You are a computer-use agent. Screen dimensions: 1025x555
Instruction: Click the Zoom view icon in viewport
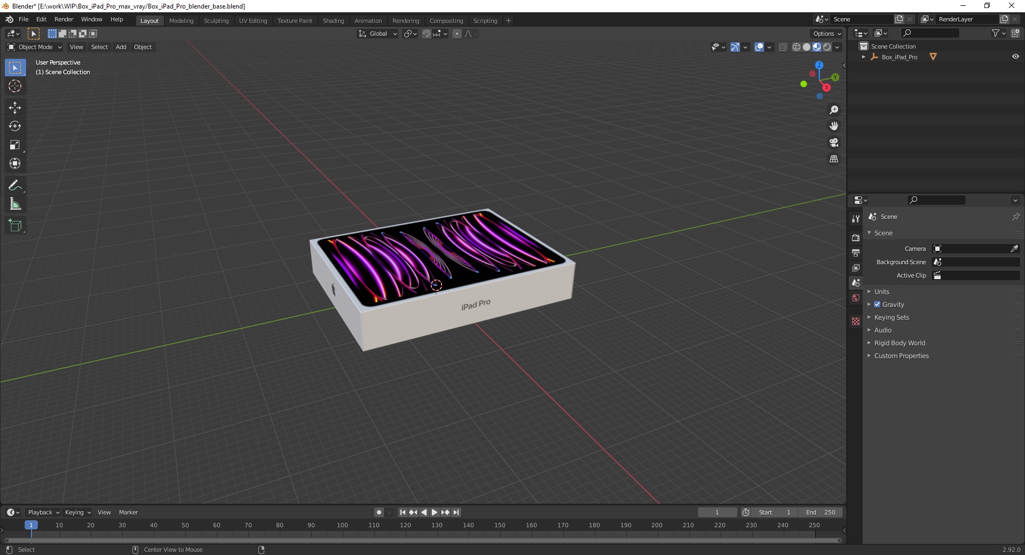click(x=834, y=110)
